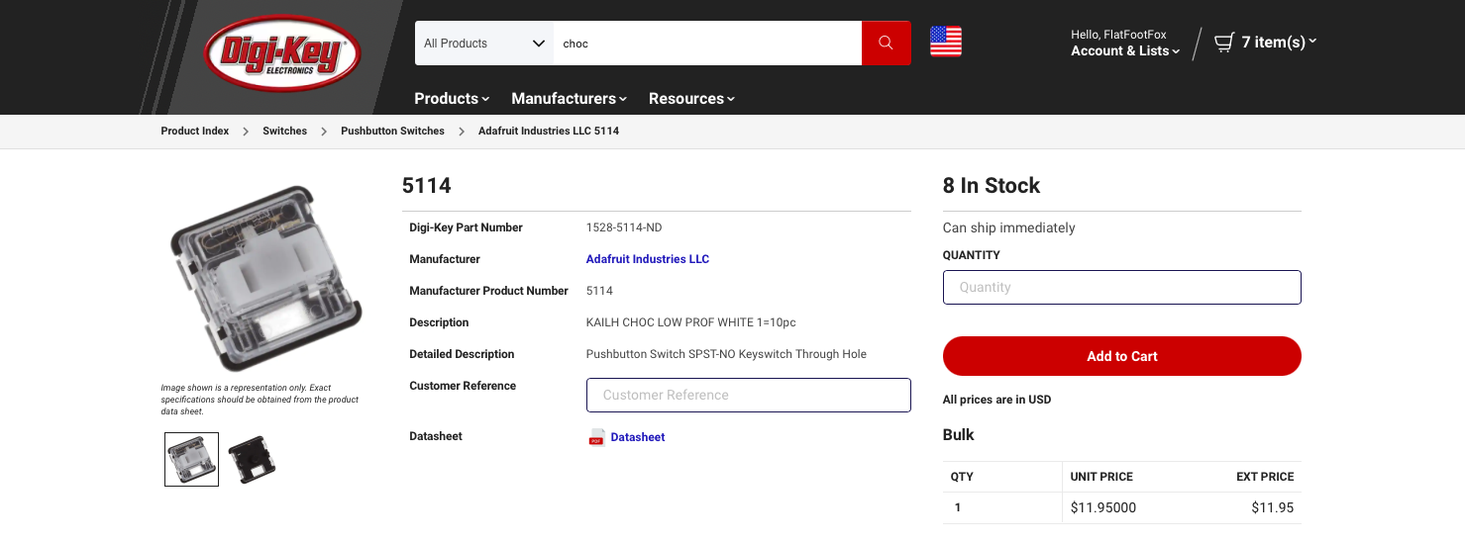The height and width of the screenshot is (543, 1465).
Task: Click the Can ship immediately text
Action: coord(1008,227)
